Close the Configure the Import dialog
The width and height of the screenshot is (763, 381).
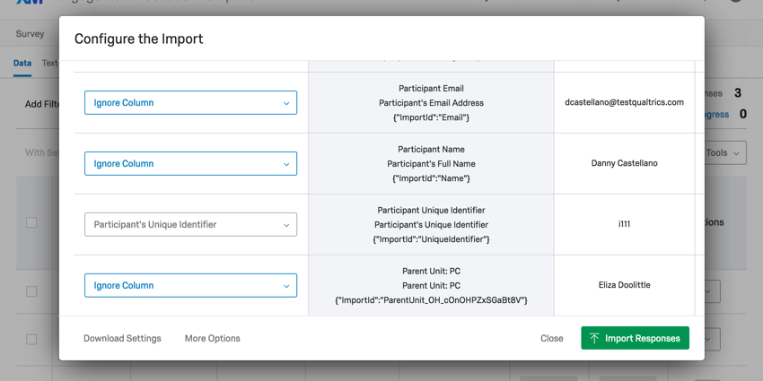click(552, 338)
